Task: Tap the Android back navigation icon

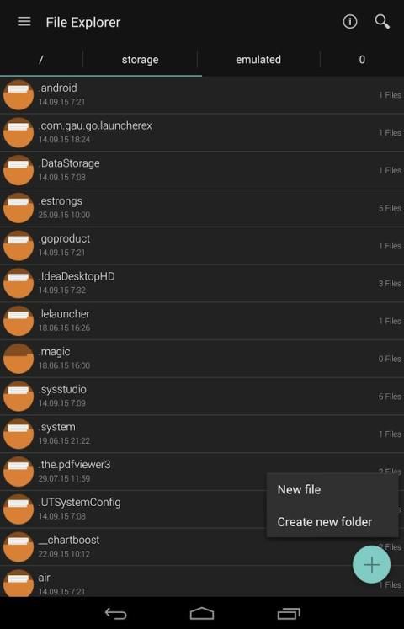Action: [115, 613]
